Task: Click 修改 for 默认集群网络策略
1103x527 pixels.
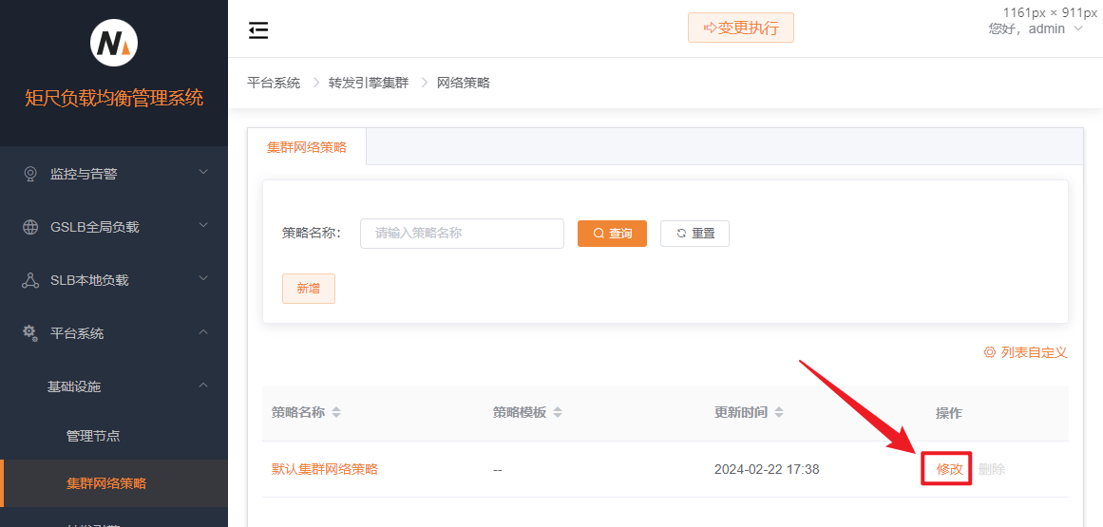Action: tap(950, 469)
